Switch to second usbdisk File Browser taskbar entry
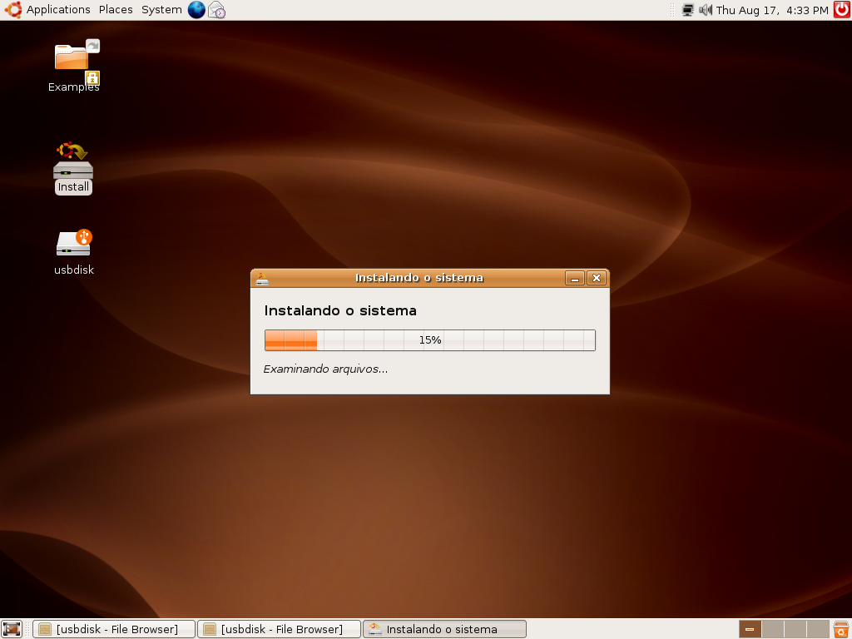This screenshot has height=639, width=852. (x=280, y=629)
